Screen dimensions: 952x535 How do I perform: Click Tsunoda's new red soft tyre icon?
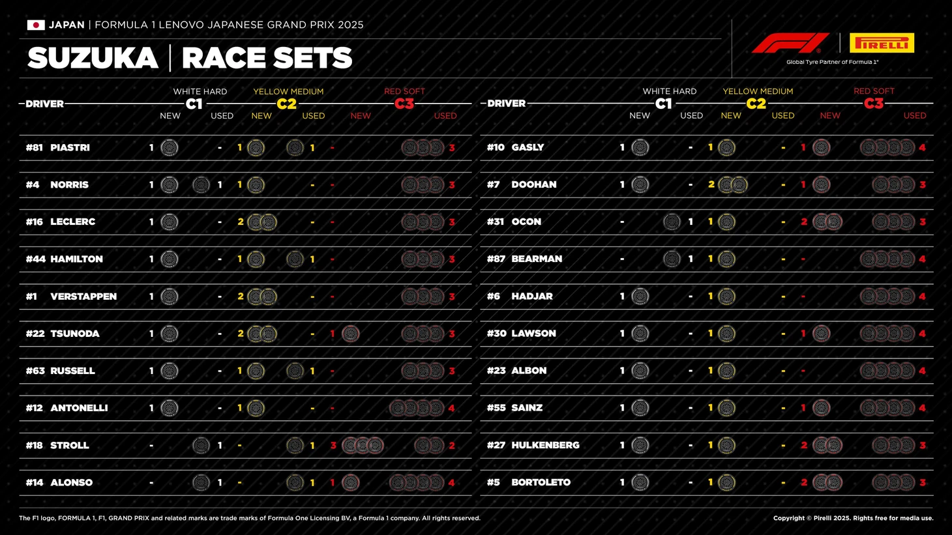tap(350, 334)
